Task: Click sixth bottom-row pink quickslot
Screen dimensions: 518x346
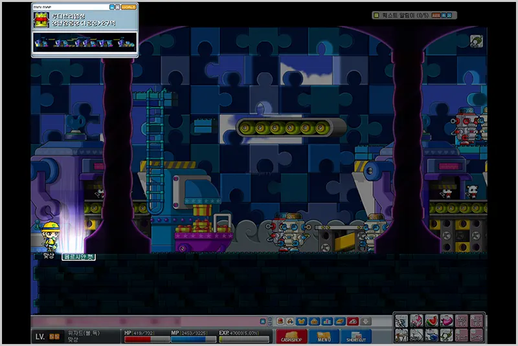Action: click(x=477, y=335)
